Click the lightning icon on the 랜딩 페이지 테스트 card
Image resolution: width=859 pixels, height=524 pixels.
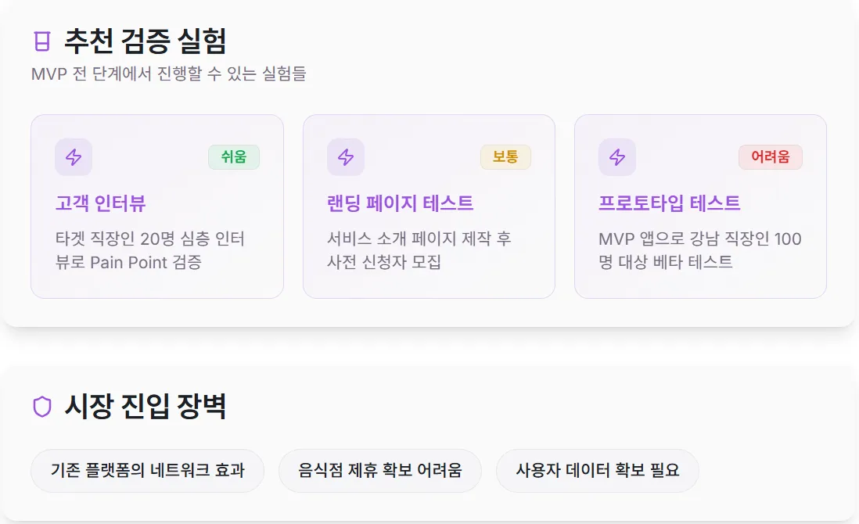tap(345, 156)
